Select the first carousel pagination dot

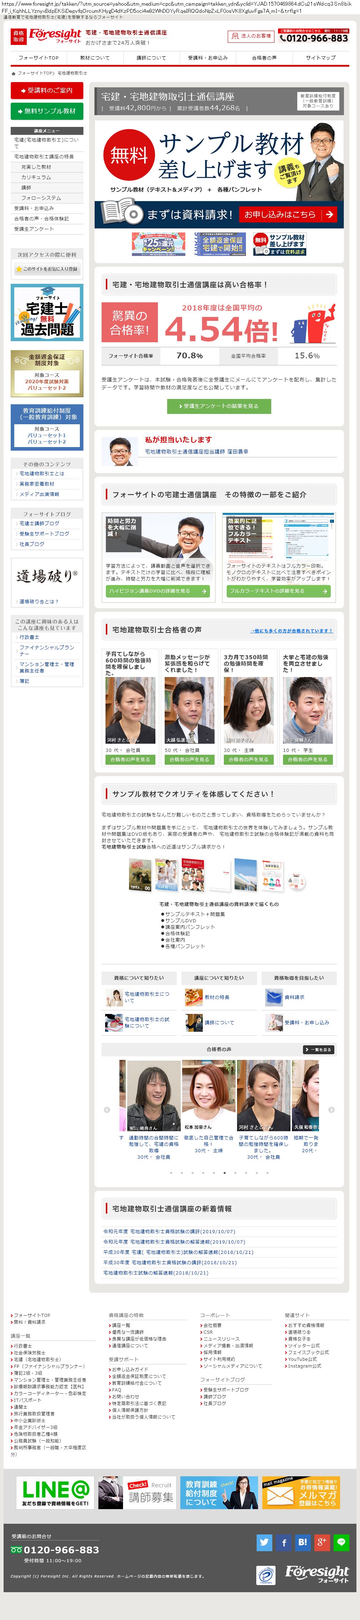[171, 1172]
